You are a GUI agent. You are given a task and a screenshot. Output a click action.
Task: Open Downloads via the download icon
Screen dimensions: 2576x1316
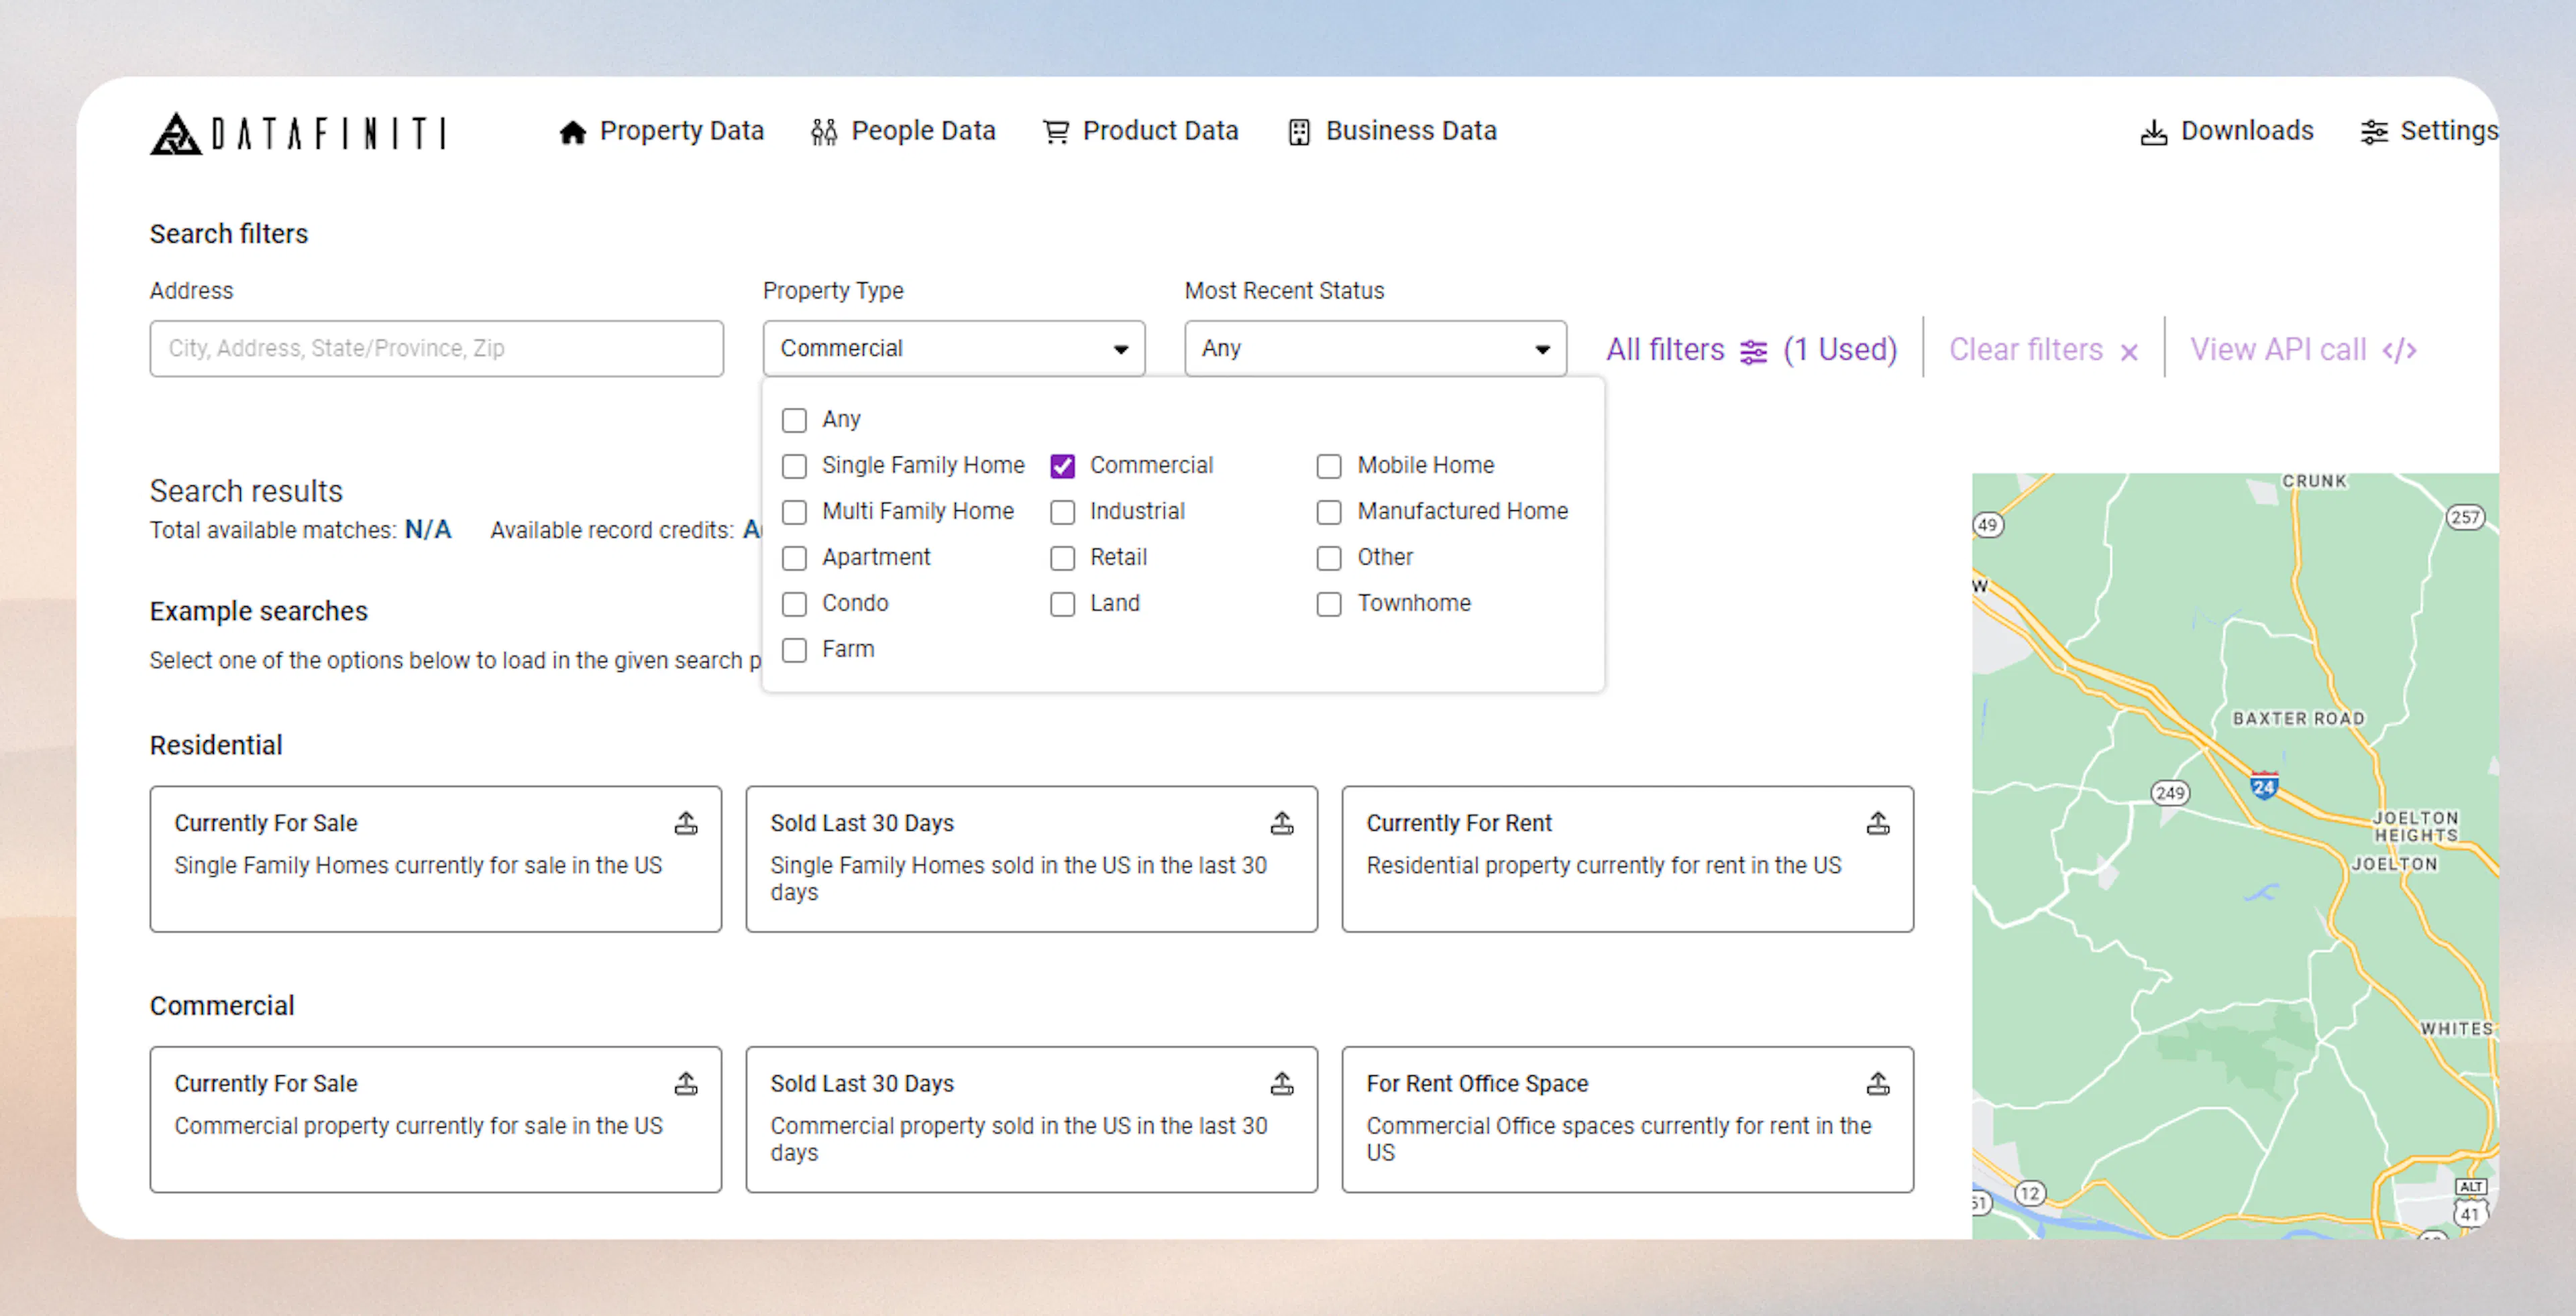2153,131
